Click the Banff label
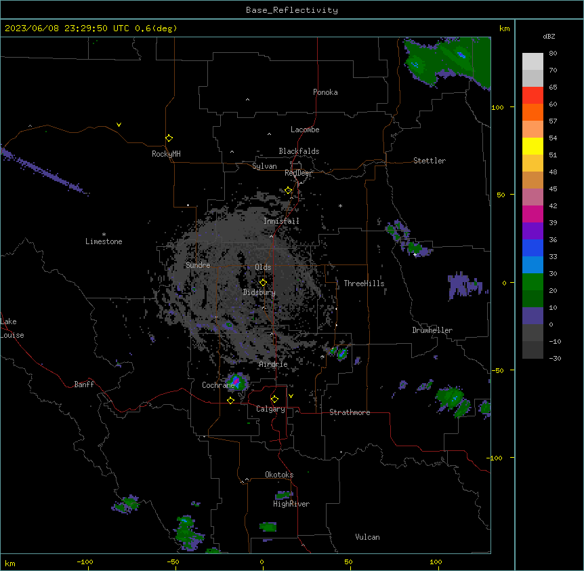The width and height of the screenshot is (584, 571). point(84,385)
